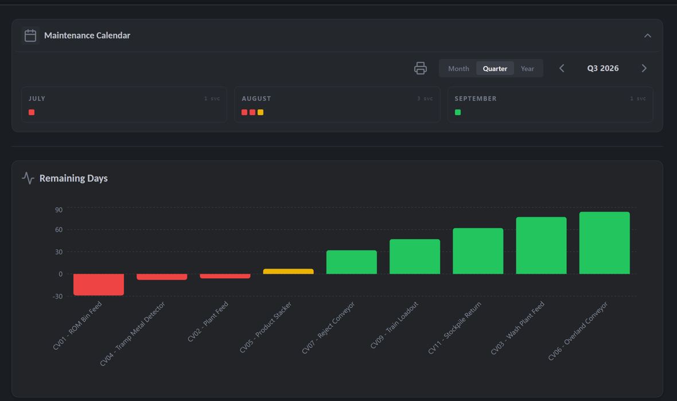Click the Q3 2026 period label
Screen dimensions: 677x401
pos(603,68)
